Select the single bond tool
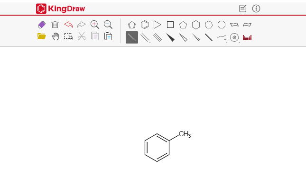The width and height of the screenshot is (306, 194). tap(132, 37)
